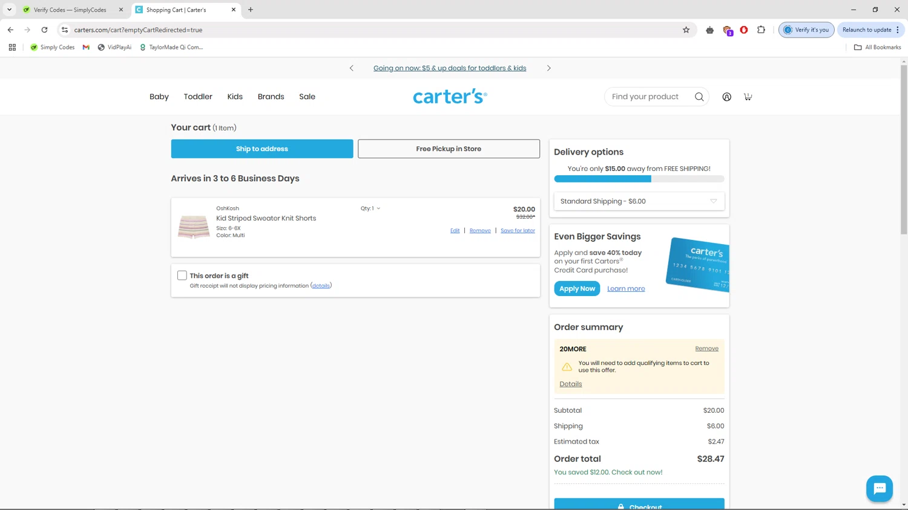
Task: Check 'This order is a gift' box
Action: coord(182,276)
